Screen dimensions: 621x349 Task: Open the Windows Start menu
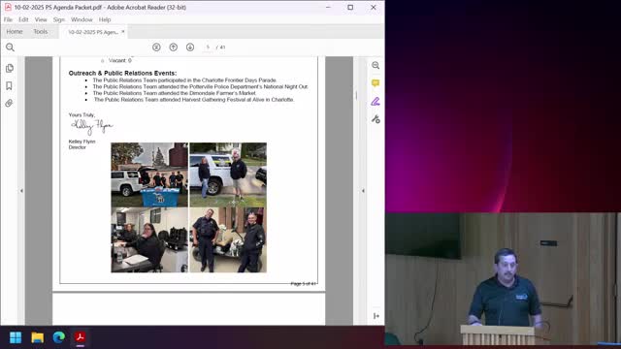point(16,337)
